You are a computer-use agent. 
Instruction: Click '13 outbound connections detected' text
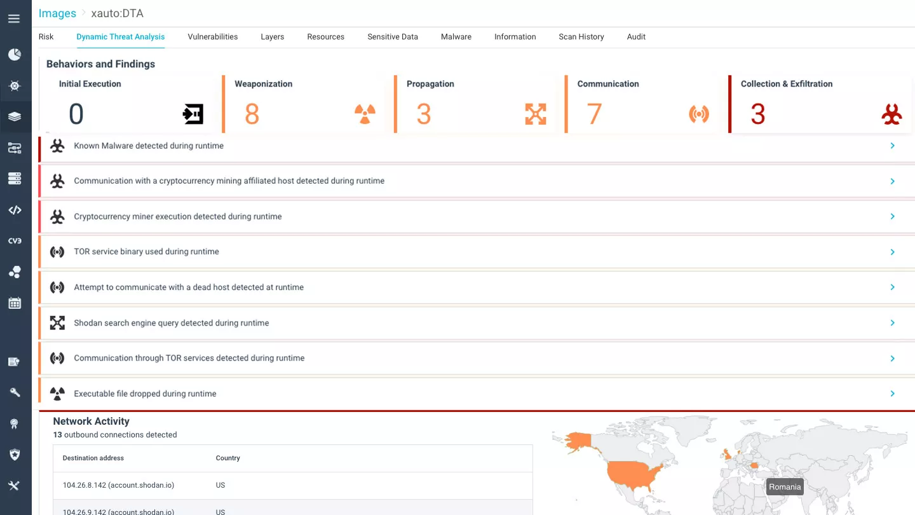pos(115,435)
